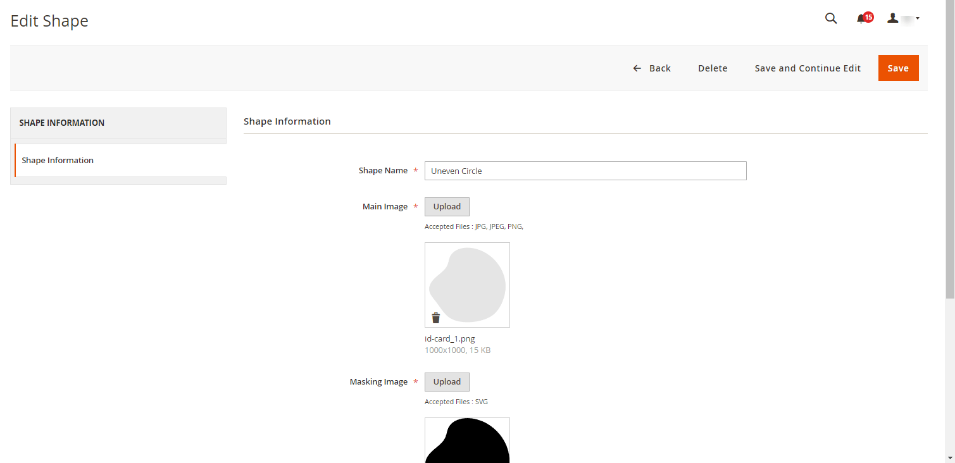The width and height of the screenshot is (955, 463).
Task: Upload a new Masking Image
Action: coord(447,382)
